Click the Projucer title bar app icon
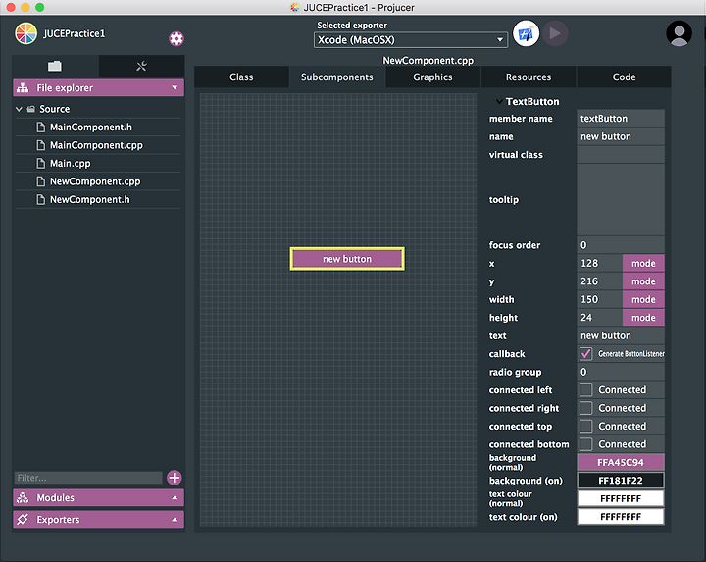The width and height of the screenshot is (706, 562). click(295, 7)
